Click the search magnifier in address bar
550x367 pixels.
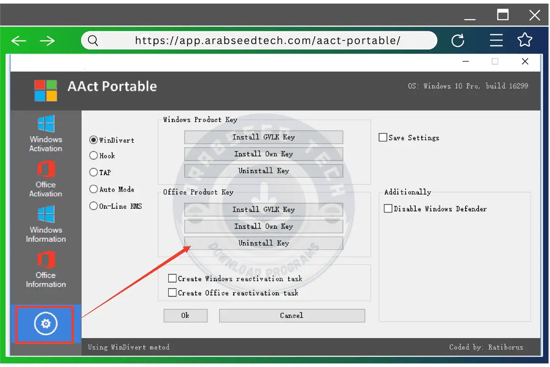tap(93, 40)
